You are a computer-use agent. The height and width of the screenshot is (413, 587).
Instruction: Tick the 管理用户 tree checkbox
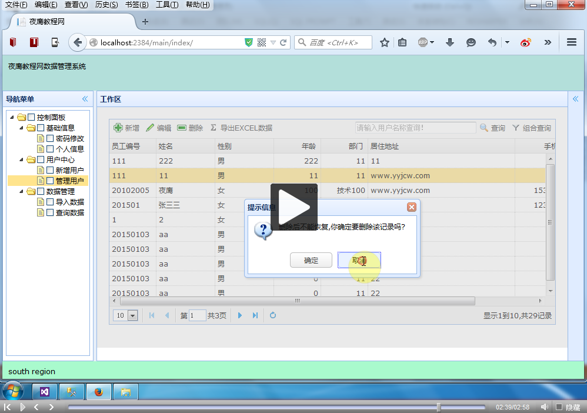[x=50, y=181]
